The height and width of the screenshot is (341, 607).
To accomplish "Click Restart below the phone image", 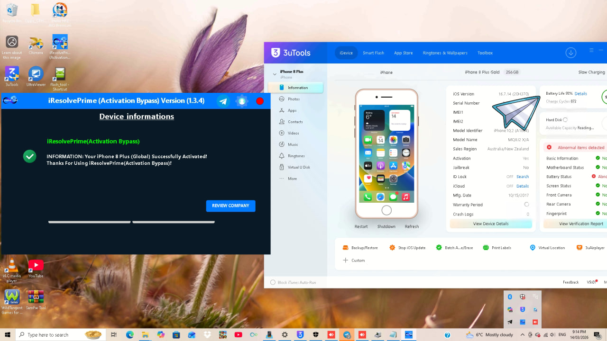I will (361, 226).
